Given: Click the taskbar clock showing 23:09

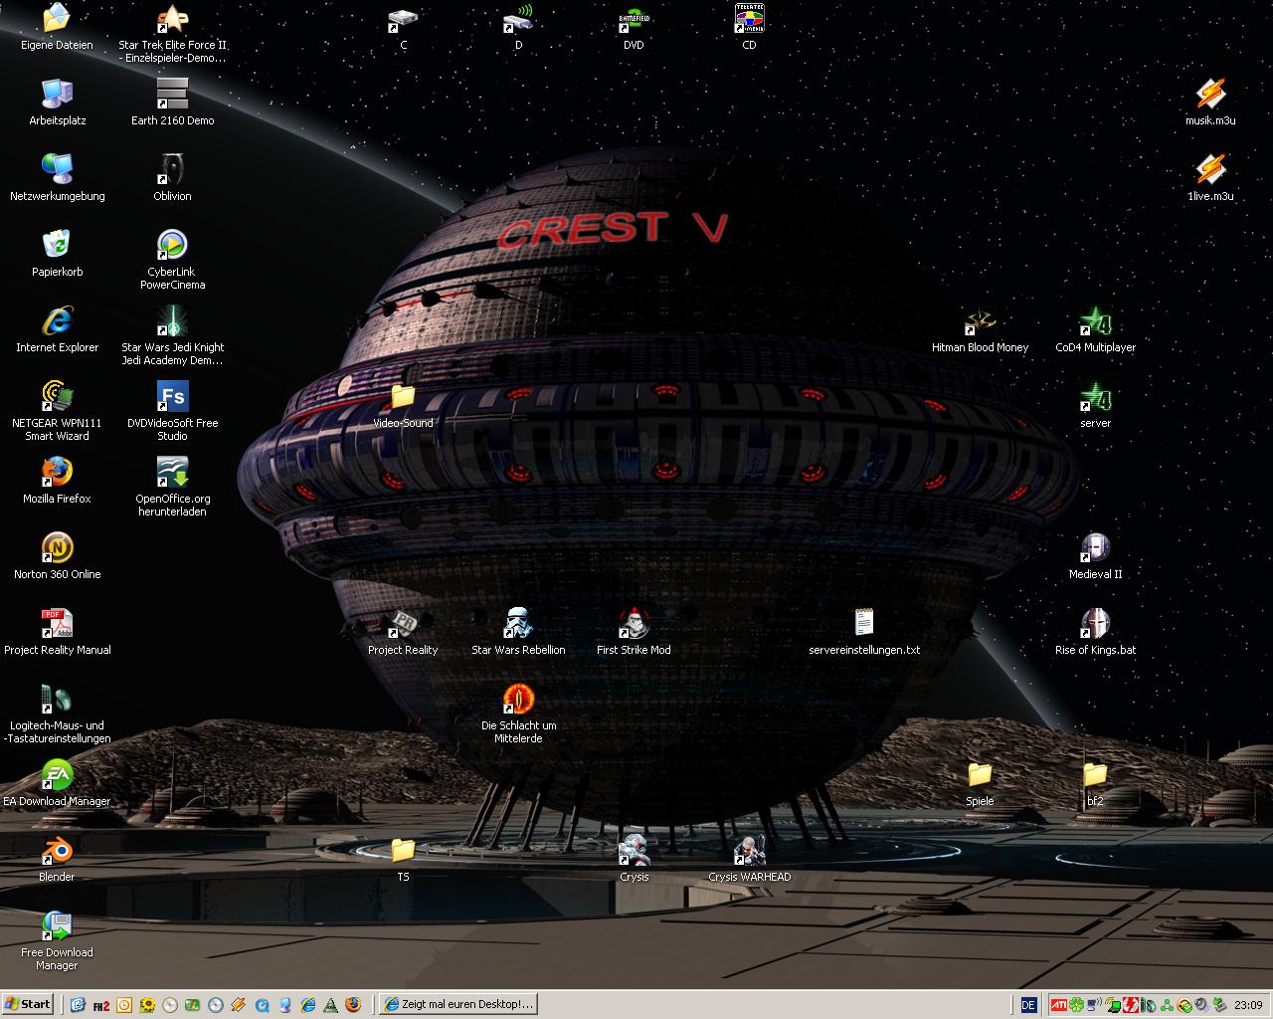Looking at the screenshot, I should tap(1248, 1005).
